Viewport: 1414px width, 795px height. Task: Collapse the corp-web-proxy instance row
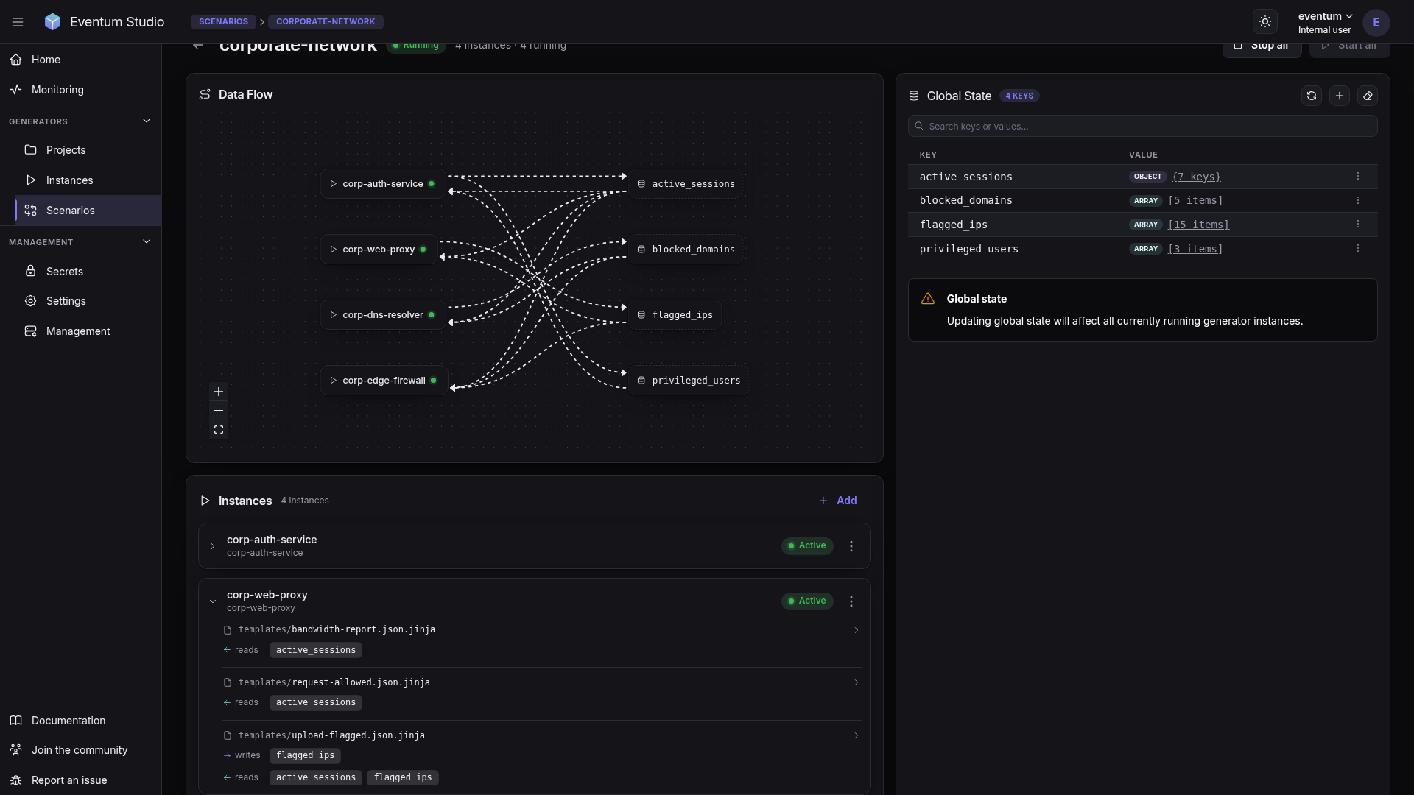pos(213,601)
